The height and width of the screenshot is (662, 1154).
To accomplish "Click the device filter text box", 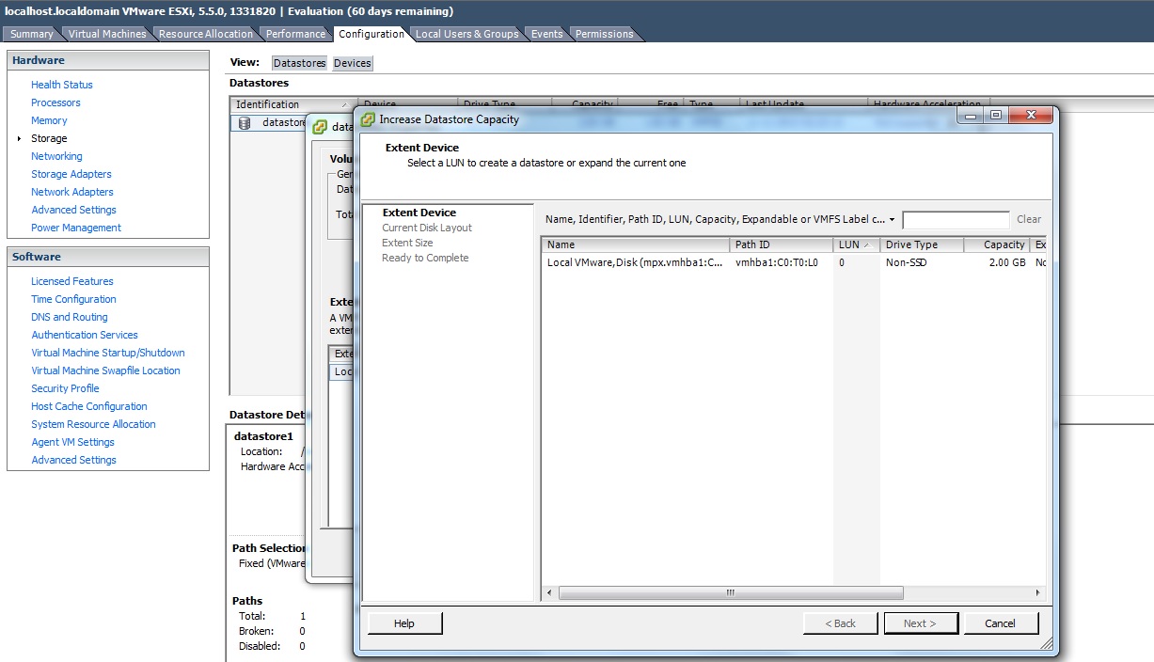I will point(956,220).
